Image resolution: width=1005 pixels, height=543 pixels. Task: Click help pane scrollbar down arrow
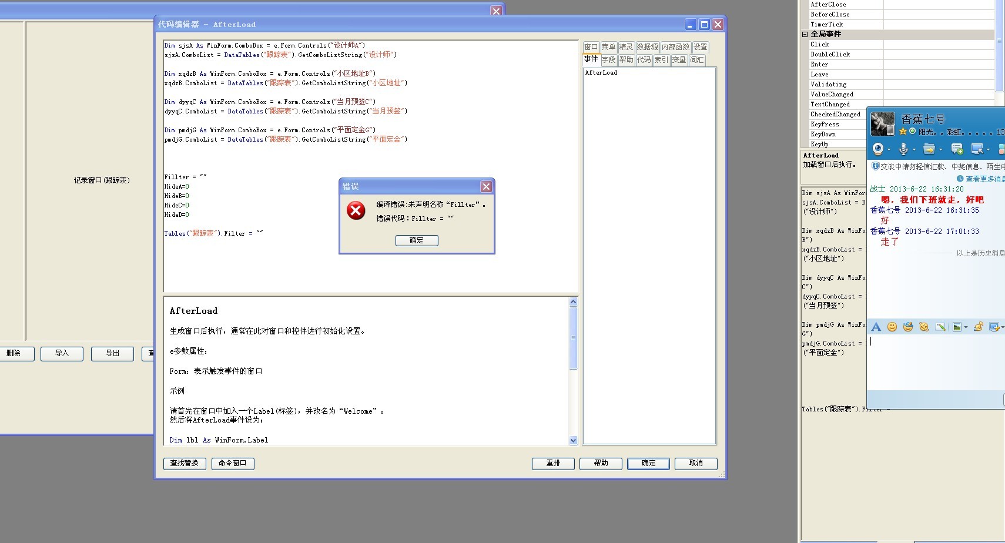pyautogui.click(x=574, y=440)
